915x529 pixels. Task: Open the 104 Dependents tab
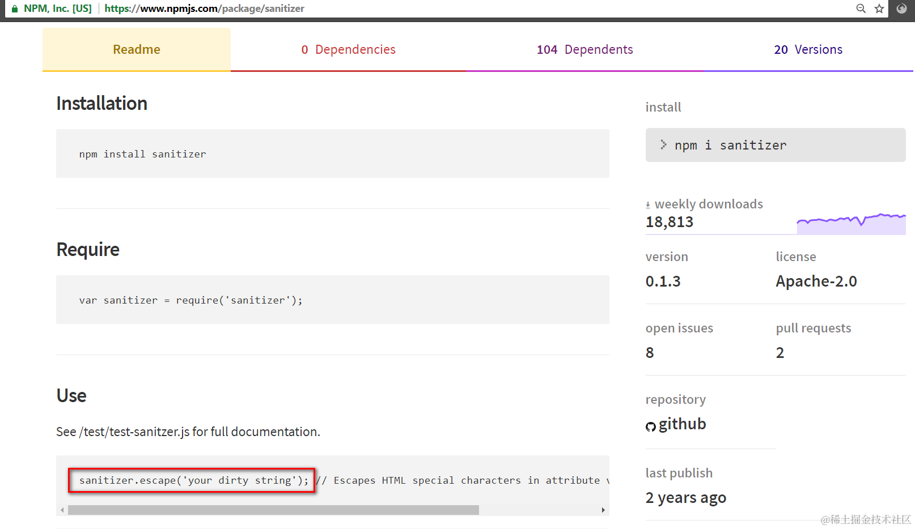[584, 49]
